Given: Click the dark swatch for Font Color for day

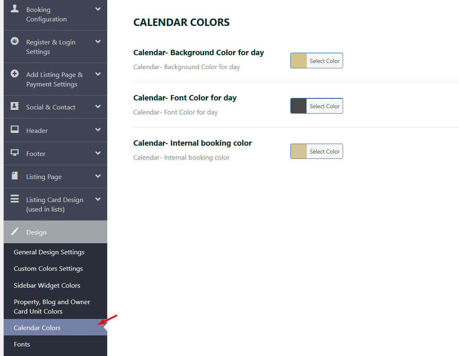Looking at the screenshot, I should (299, 106).
